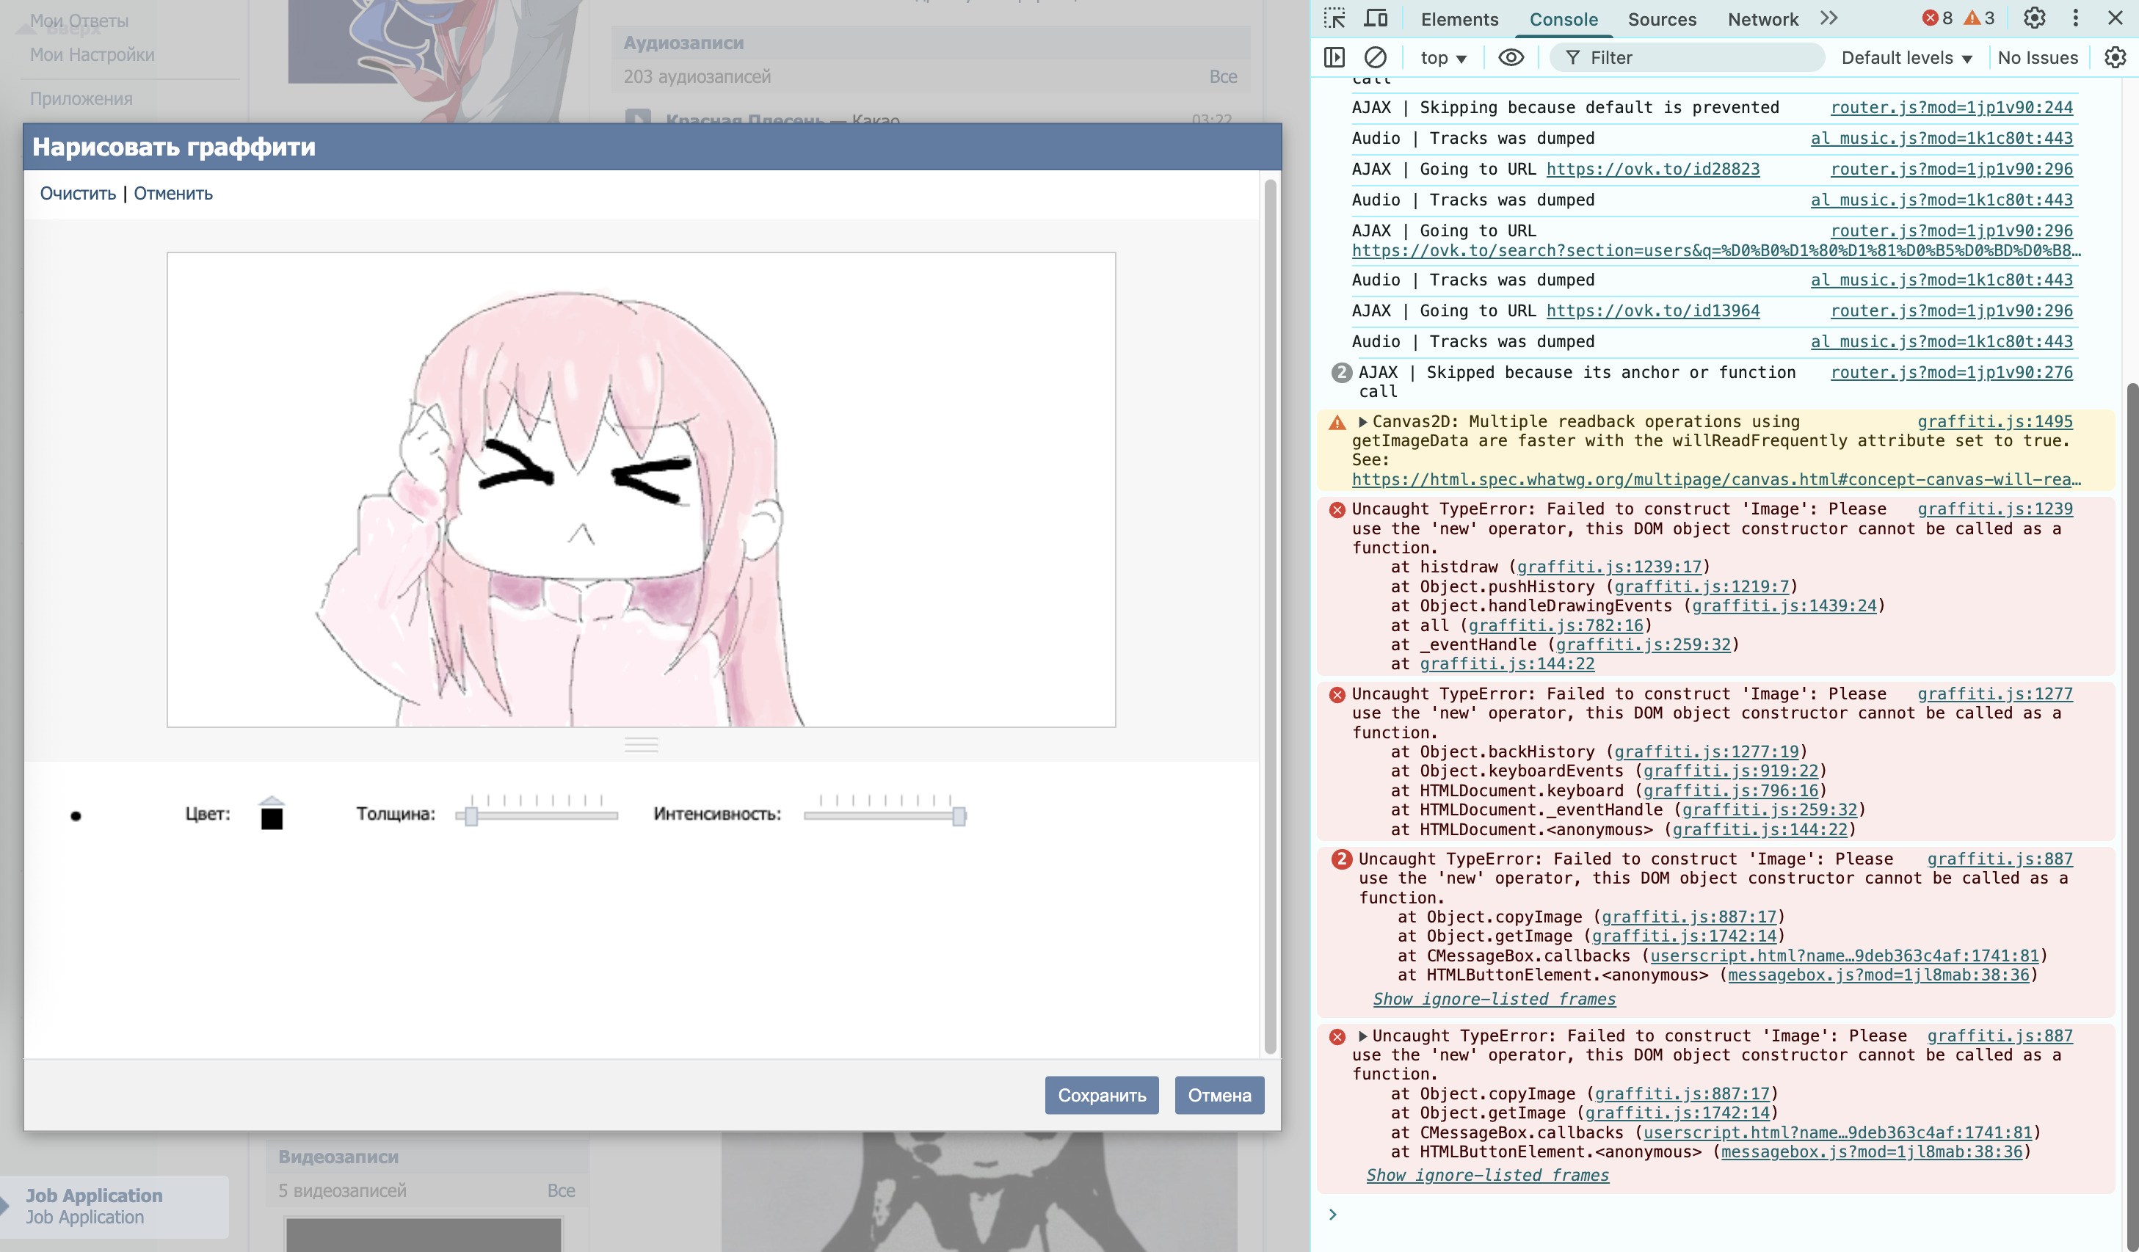Click the Очистить link in graffiti dialog
This screenshot has height=1252, width=2139.
click(78, 194)
